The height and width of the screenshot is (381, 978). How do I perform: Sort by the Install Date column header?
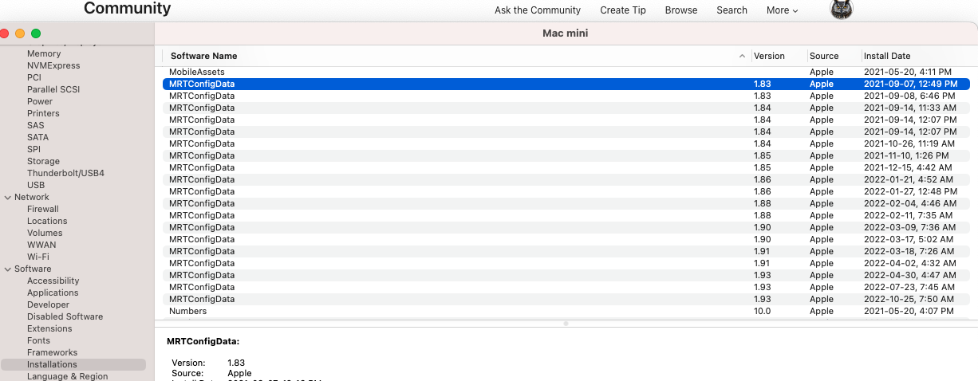coord(887,56)
